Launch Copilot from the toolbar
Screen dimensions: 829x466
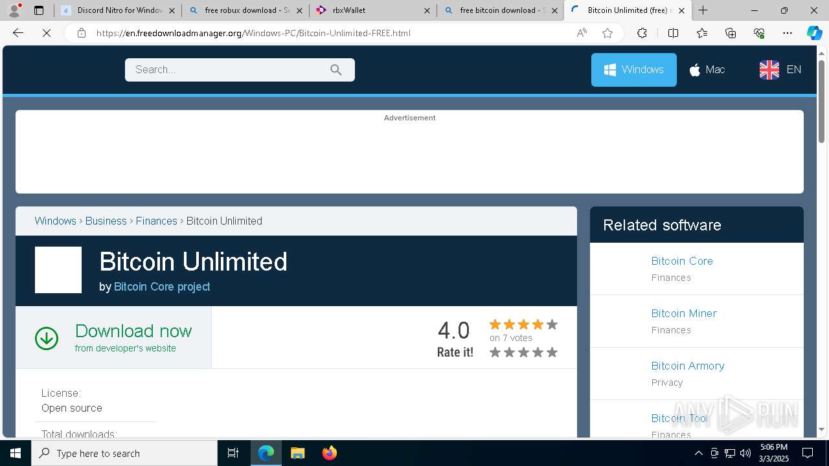814,33
